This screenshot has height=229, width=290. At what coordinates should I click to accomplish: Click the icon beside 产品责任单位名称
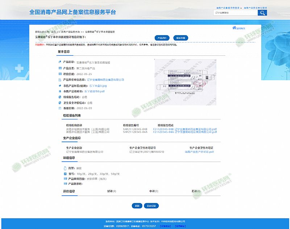[60, 80]
